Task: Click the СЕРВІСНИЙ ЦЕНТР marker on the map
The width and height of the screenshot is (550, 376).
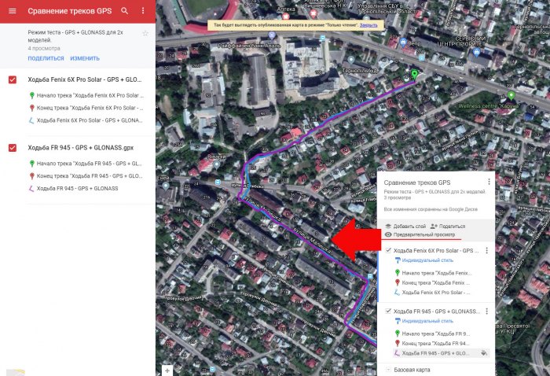Action: pos(476,53)
